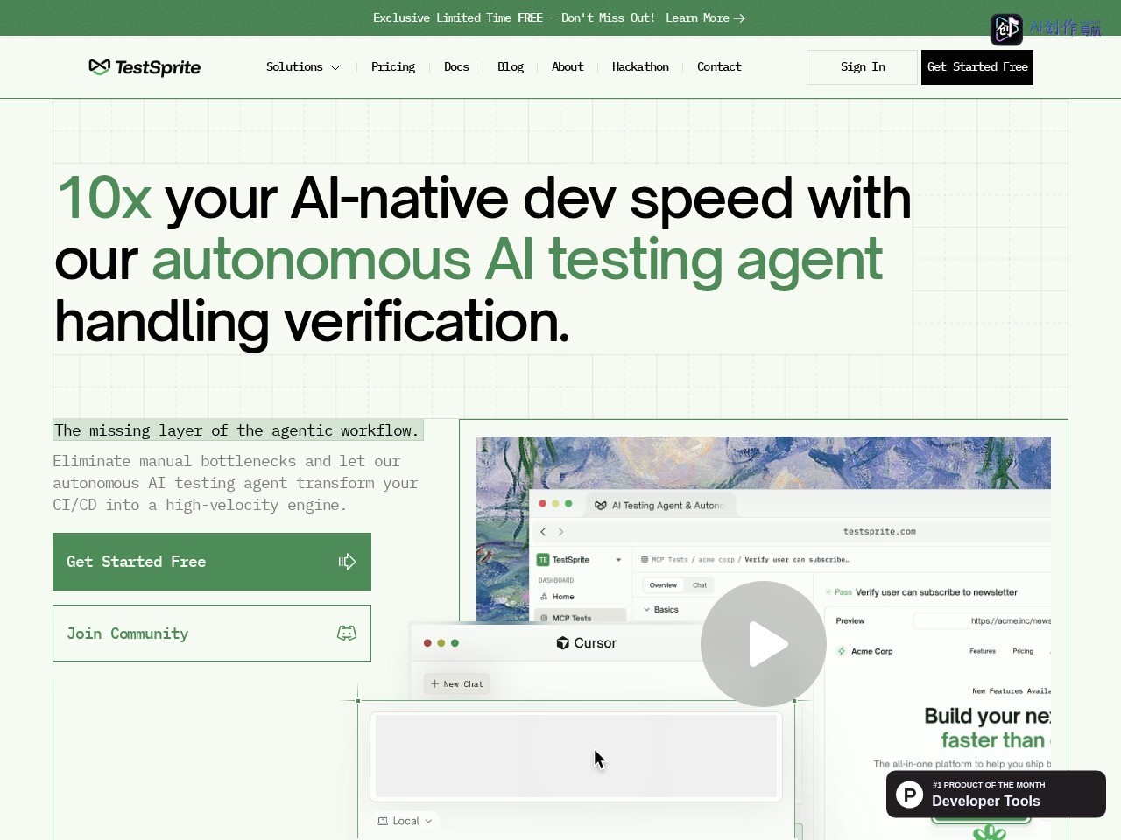This screenshot has width=1121, height=840.
Task: Click the Pass status checkmark in demo
Action: point(828,592)
